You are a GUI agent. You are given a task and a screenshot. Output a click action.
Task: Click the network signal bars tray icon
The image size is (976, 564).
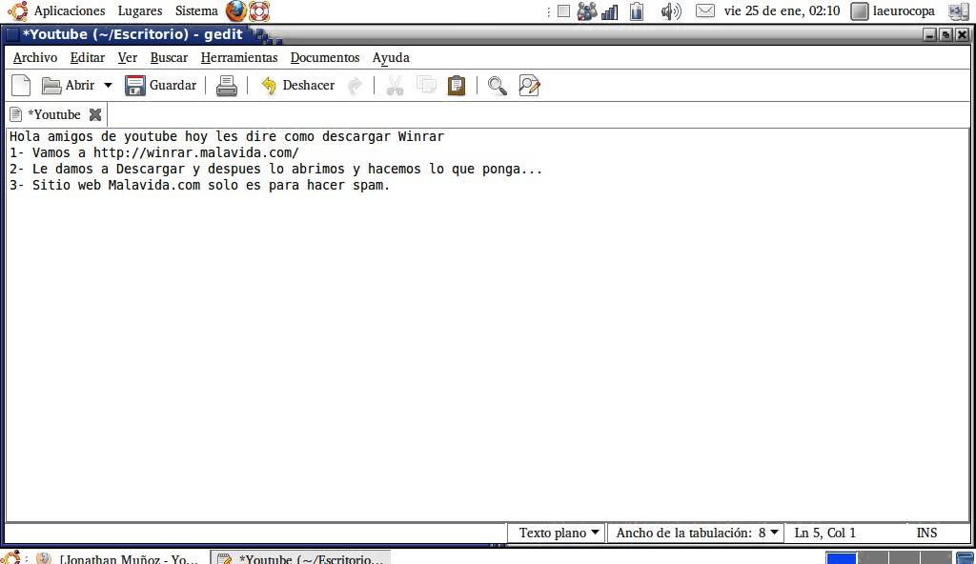coord(609,11)
